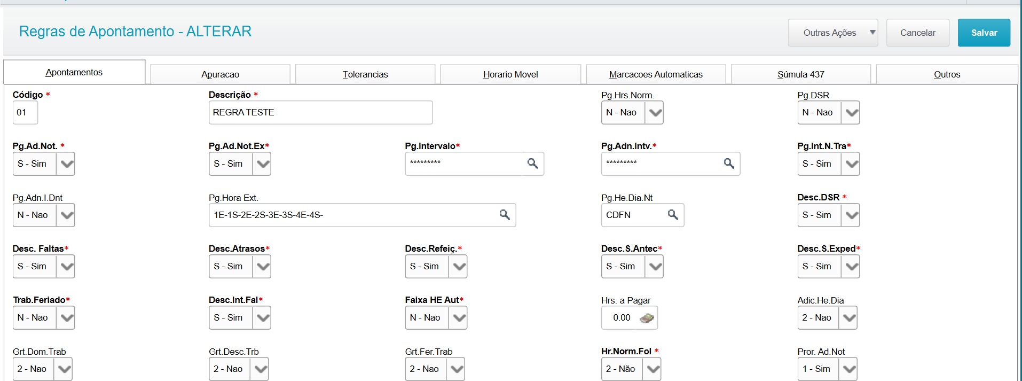This screenshot has height=381, width=1022.
Task: Expand the Pg.Hrs.Norm. dropdown
Action: click(655, 113)
